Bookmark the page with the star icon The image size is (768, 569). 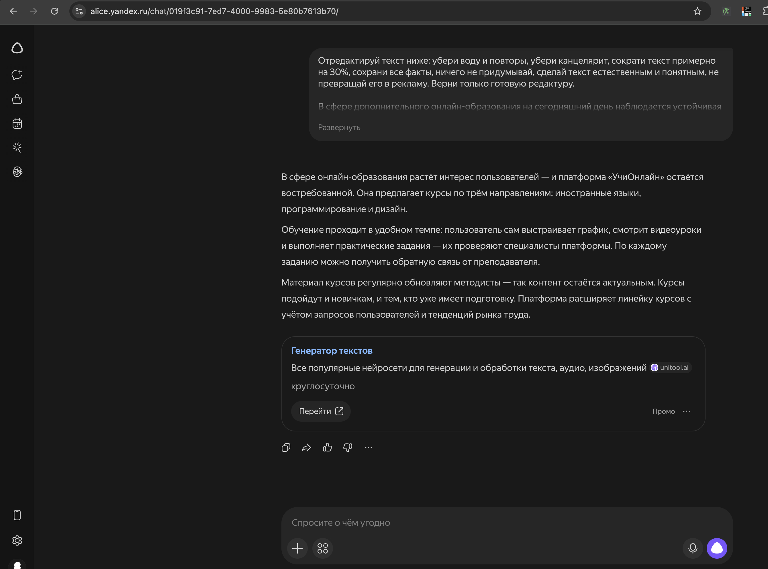pos(697,11)
